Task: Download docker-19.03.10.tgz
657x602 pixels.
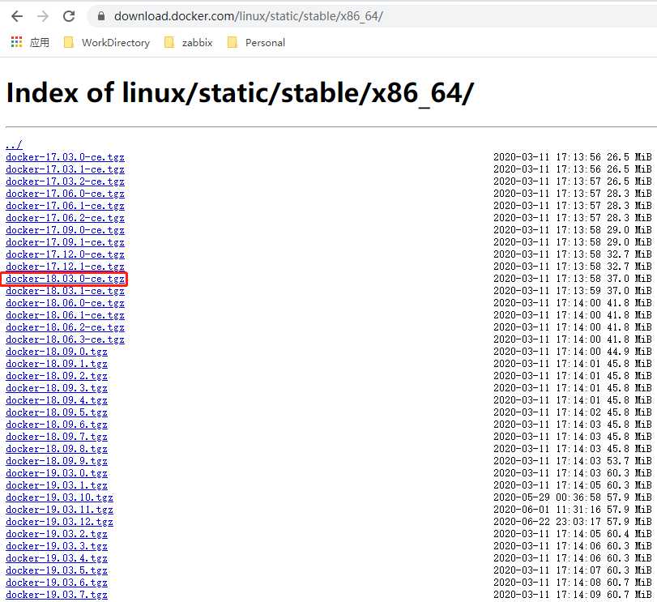Action: (59, 497)
